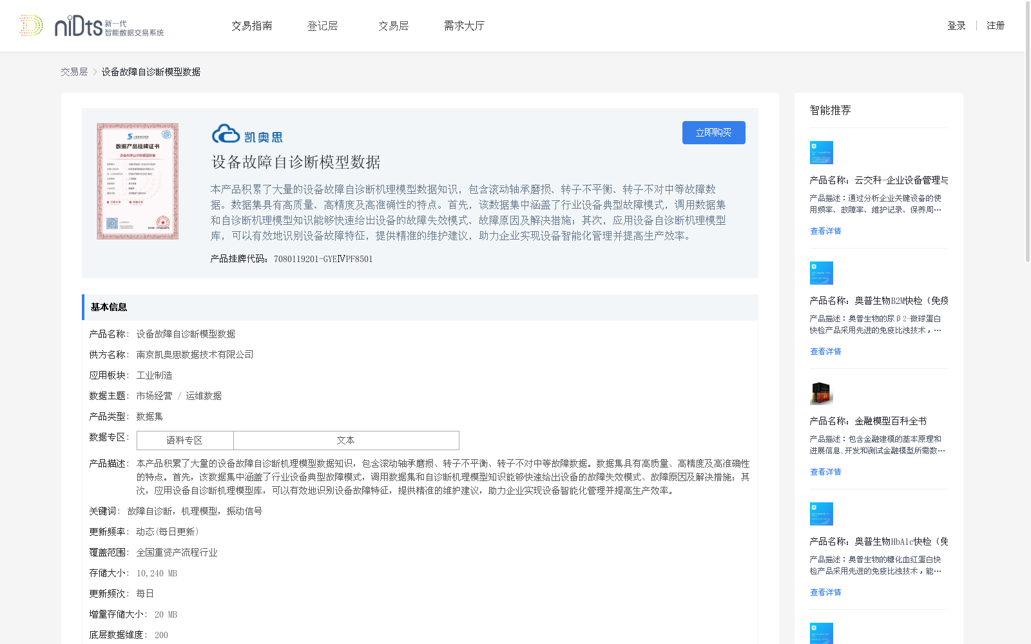Click product name 云交科-企业设备管理 in recommendations
The width and height of the screenshot is (1031, 644).
[879, 180]
